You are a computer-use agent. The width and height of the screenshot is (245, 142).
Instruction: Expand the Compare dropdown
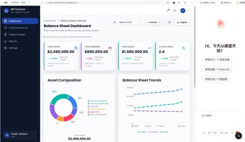tap(155, 22)
